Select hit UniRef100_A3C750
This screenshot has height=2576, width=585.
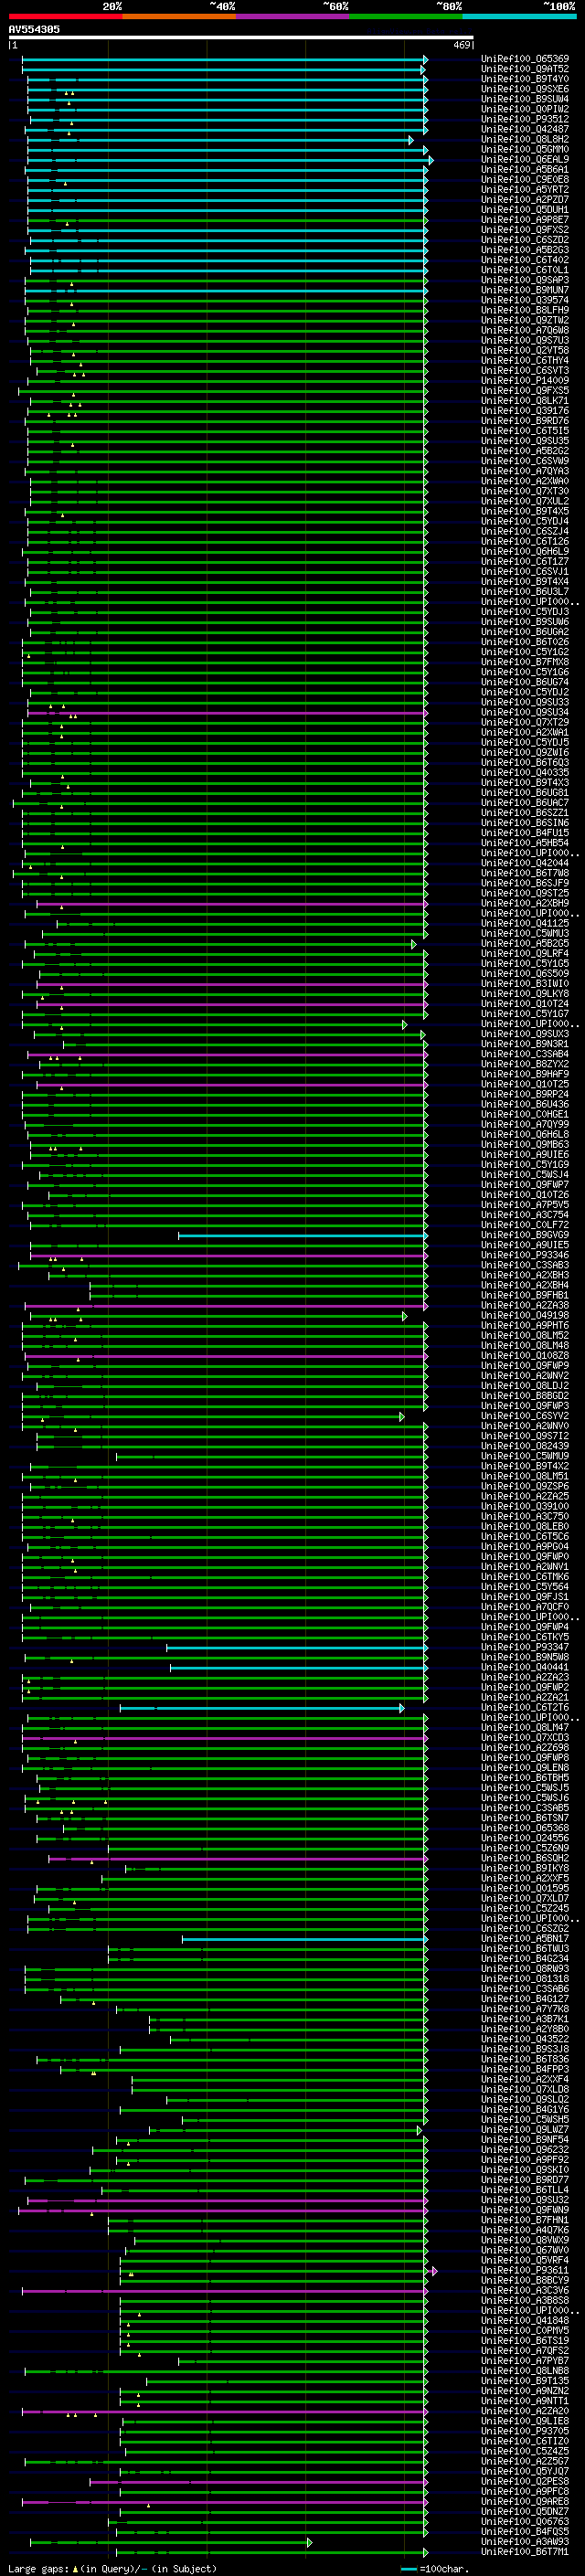525,1516
